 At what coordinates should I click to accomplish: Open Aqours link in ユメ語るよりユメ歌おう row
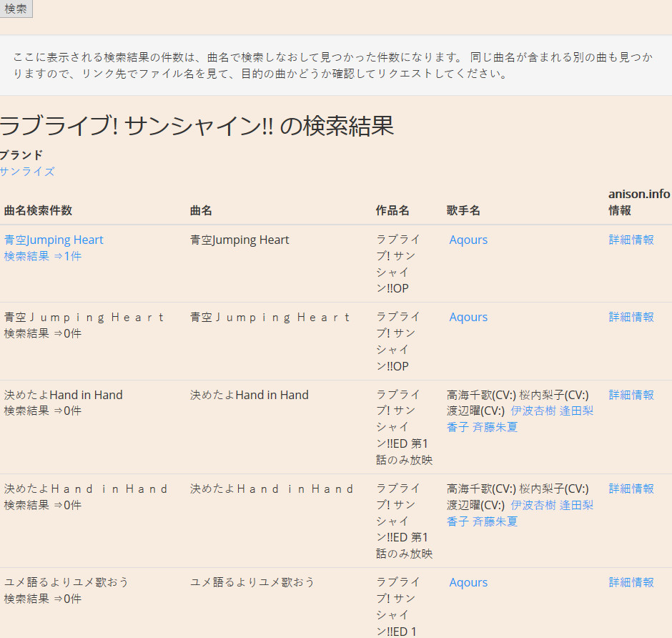(x=468, y=582)
